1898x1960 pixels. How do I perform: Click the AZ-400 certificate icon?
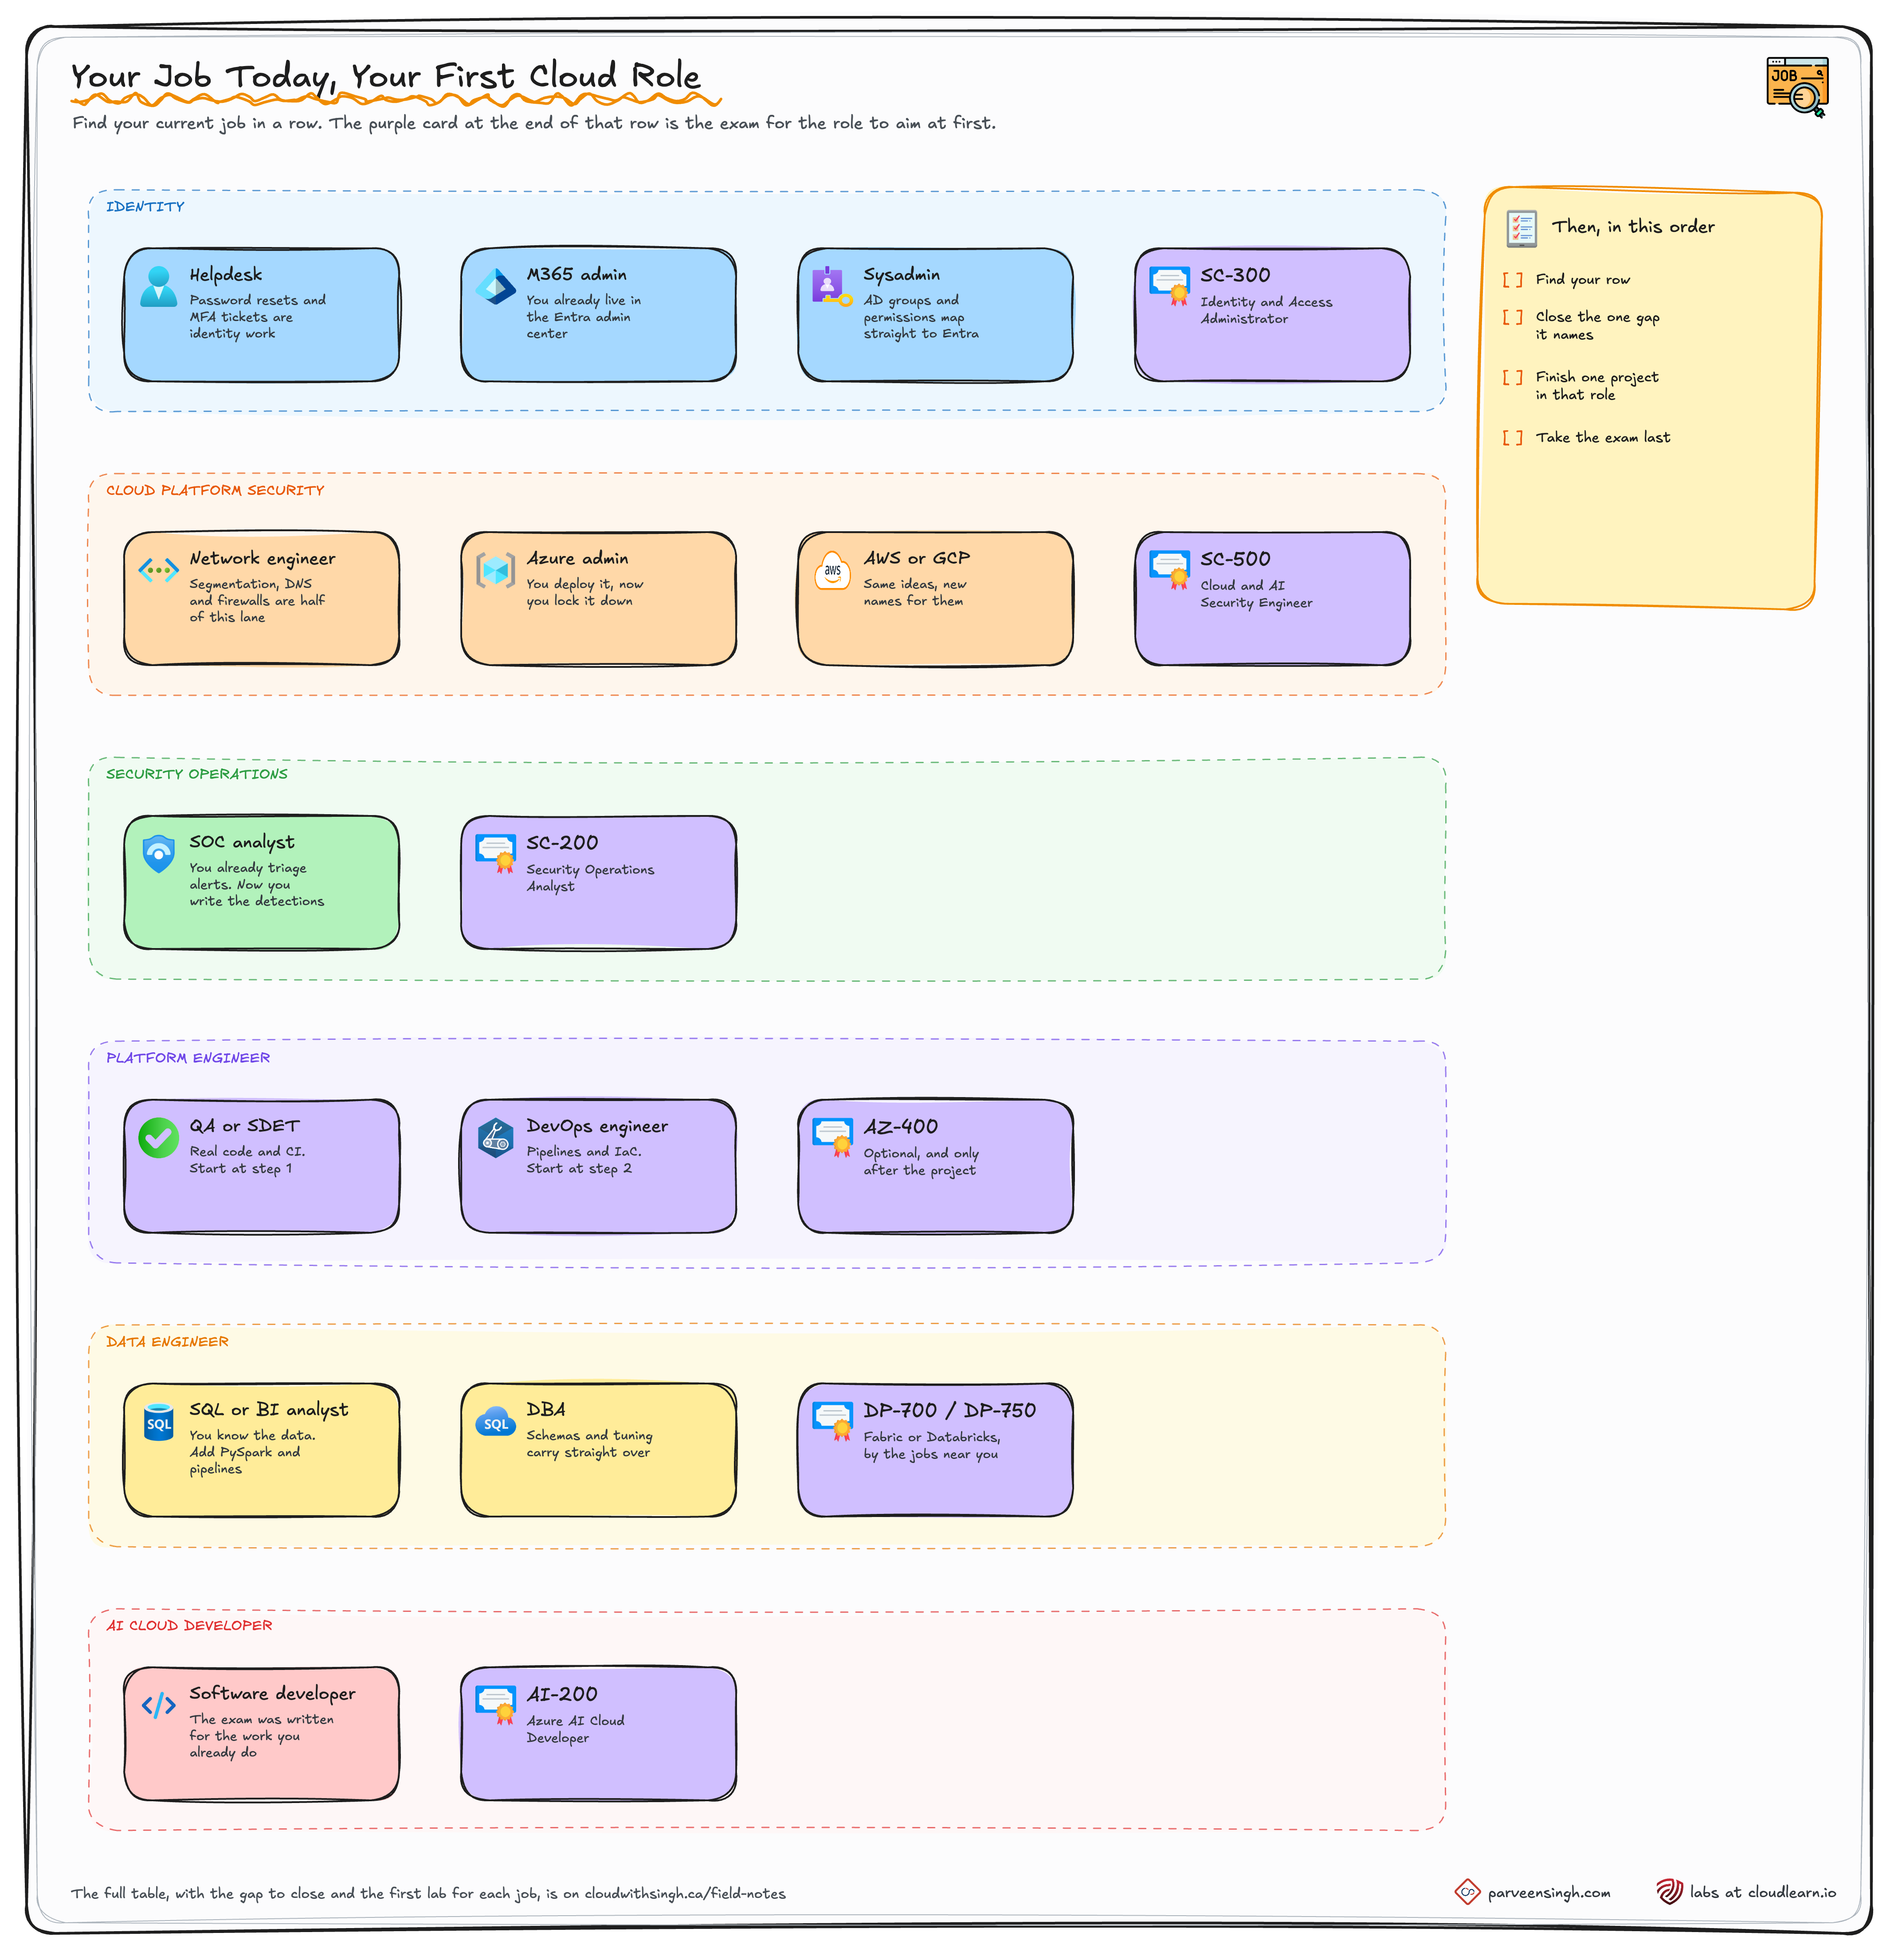[833, 1137]
